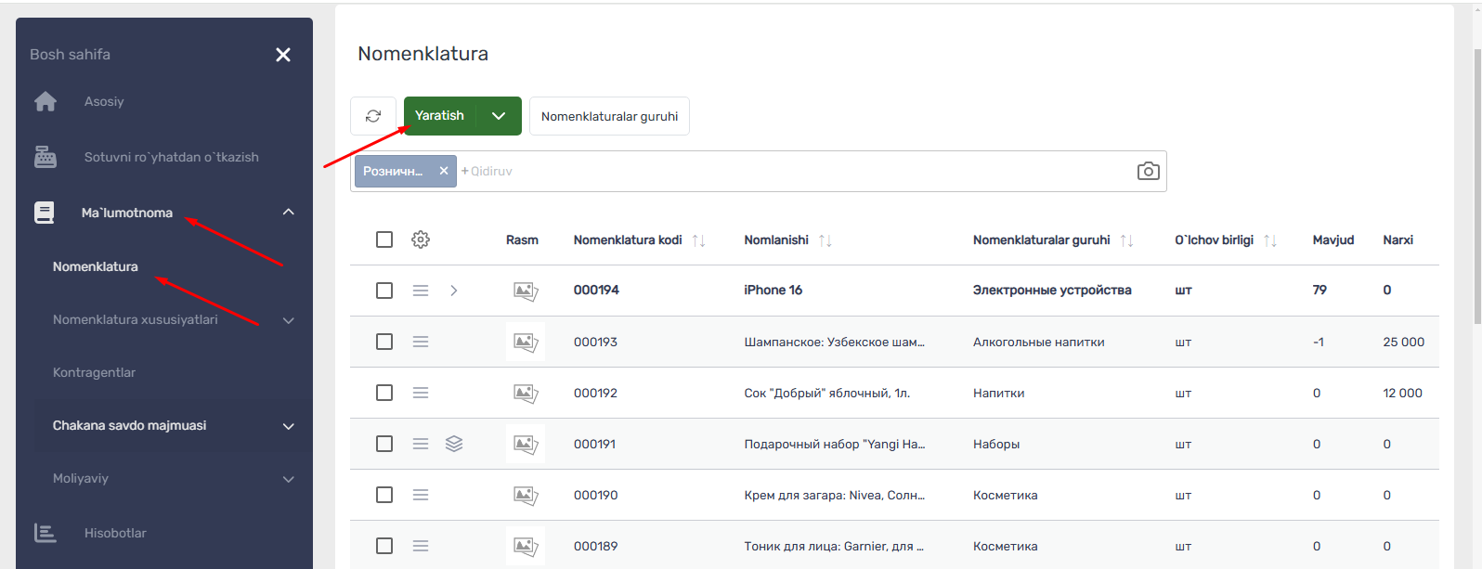Click image placeholder for item 000190
1482x569 pixels.
pyautogui.click(x=526, y=495)
